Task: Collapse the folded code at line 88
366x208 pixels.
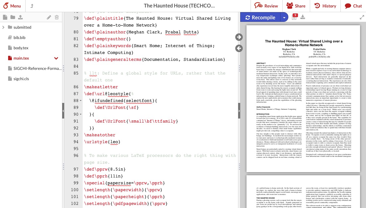Action: point(80,101)
